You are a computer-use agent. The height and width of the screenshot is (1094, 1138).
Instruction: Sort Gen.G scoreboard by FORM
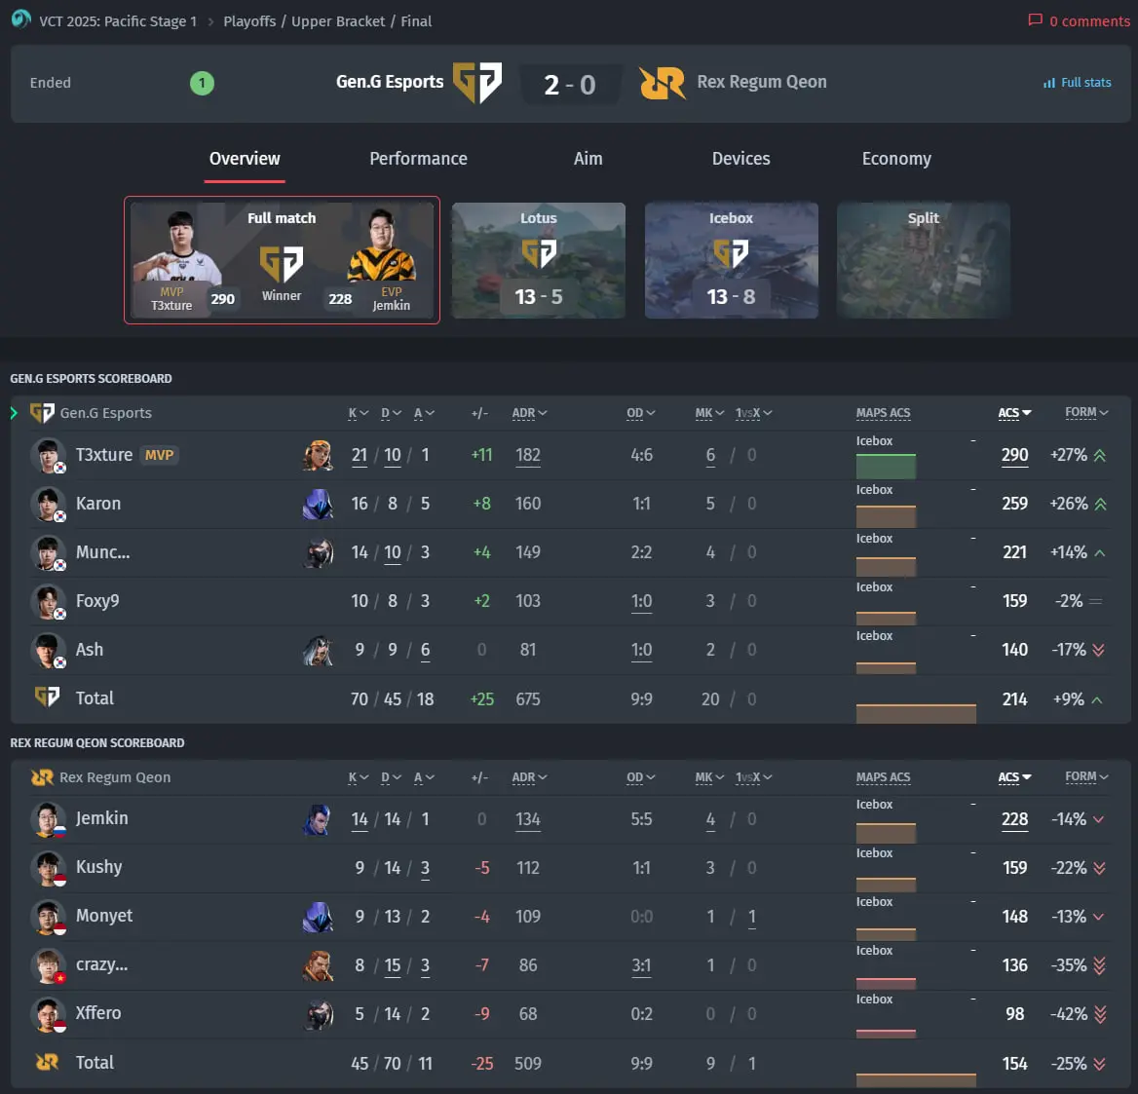(1086, 412)
